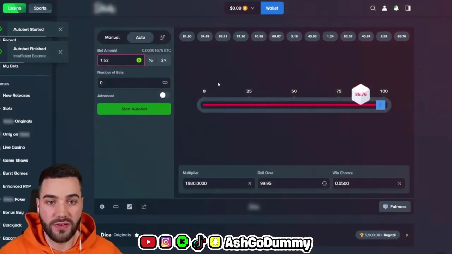Open the Wallet
The width and height of the screenshot is (452, 254).
point(272,8)
